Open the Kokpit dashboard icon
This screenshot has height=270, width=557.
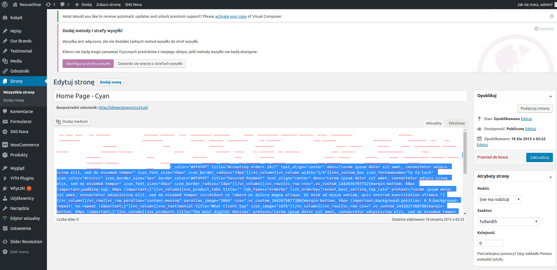[5, 18]
